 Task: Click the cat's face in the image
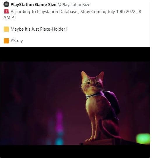click(x=92, y=83)
